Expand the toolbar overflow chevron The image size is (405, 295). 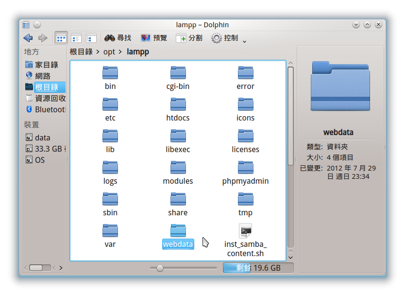(244, 41)
